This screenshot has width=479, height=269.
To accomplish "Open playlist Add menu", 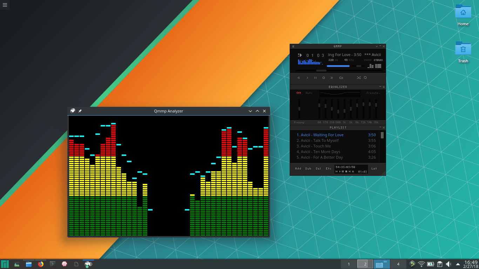I will (298, 168).
